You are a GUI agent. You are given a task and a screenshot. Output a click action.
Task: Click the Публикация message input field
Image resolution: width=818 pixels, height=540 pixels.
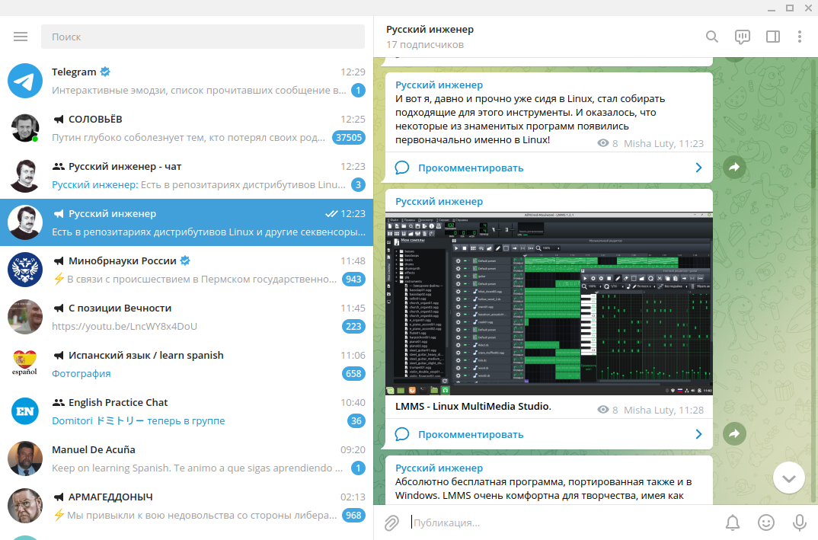(564, 522)
